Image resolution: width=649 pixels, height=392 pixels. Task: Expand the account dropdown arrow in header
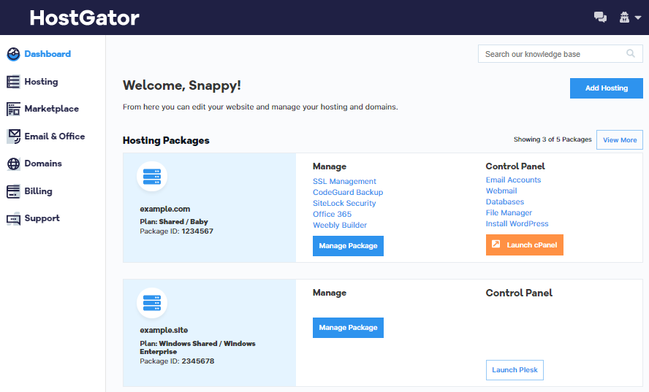638,18
